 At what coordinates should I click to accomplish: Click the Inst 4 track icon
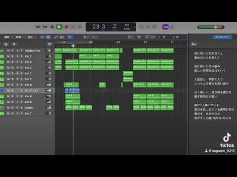tap(2, 96)
